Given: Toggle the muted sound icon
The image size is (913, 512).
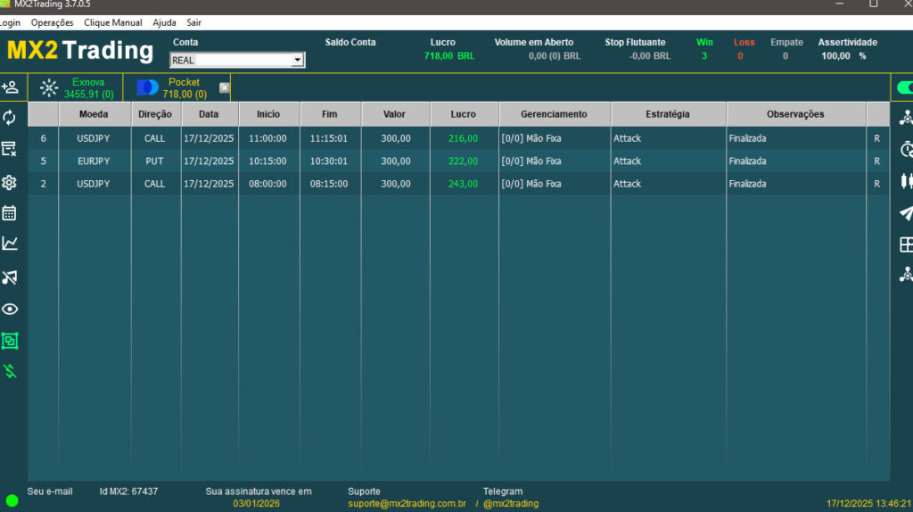Looking at the screenshot, I should [x=10, y=277].
